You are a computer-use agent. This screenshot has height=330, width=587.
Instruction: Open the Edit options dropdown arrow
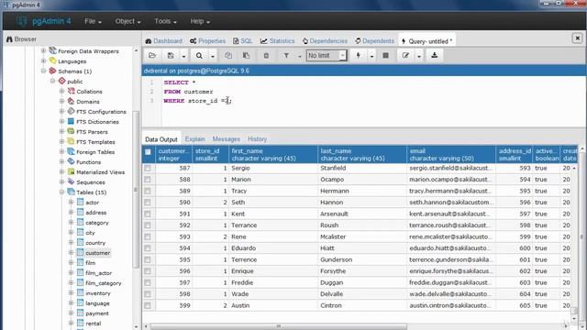pyautogui.click(x=419, y=56)
